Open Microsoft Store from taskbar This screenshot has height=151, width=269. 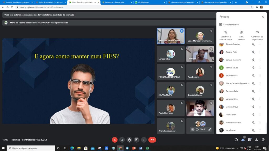[86, 148]
